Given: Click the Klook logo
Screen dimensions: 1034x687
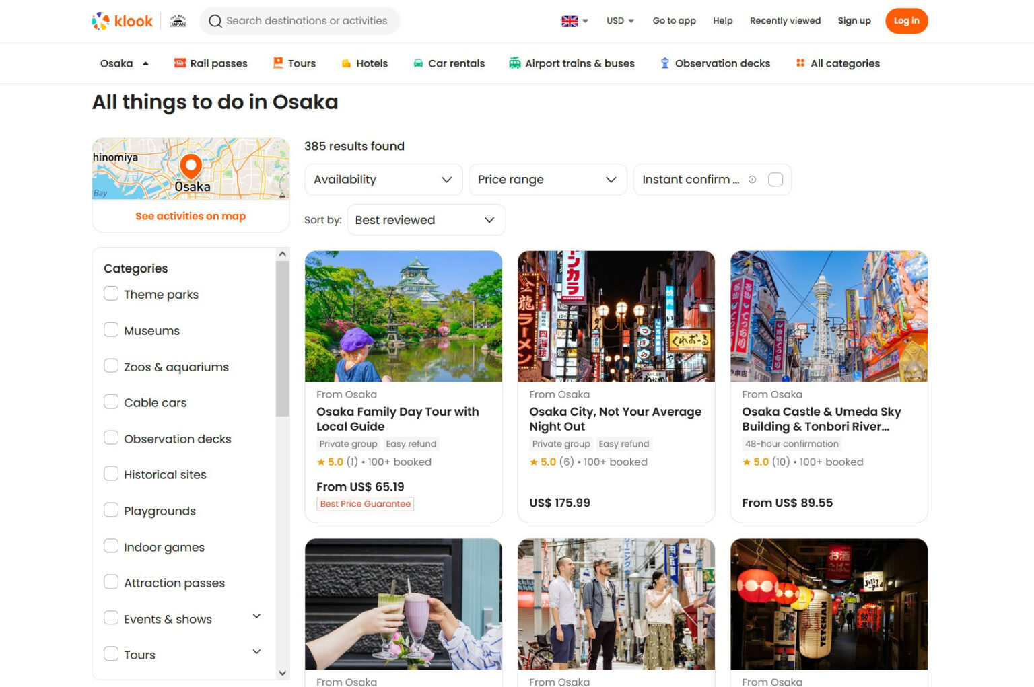Looking at the screenshot, I should 123,21.
